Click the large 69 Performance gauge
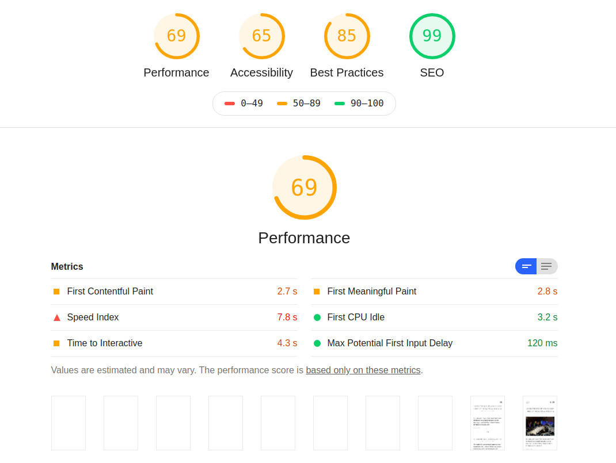This screenshot has height=463, width=616. 304,188
